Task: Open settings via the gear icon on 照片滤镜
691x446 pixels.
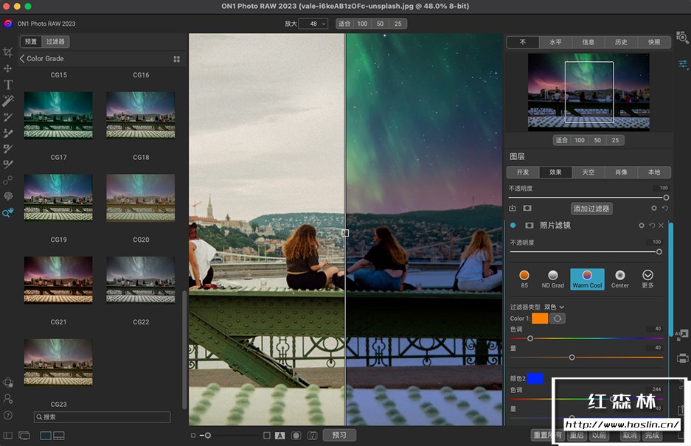Action: (x=641, y=226)
